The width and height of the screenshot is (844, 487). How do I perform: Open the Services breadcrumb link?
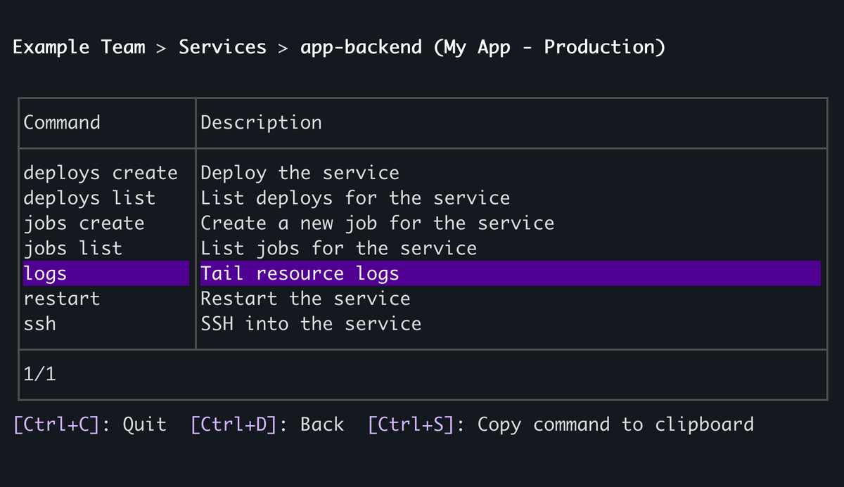222,46
